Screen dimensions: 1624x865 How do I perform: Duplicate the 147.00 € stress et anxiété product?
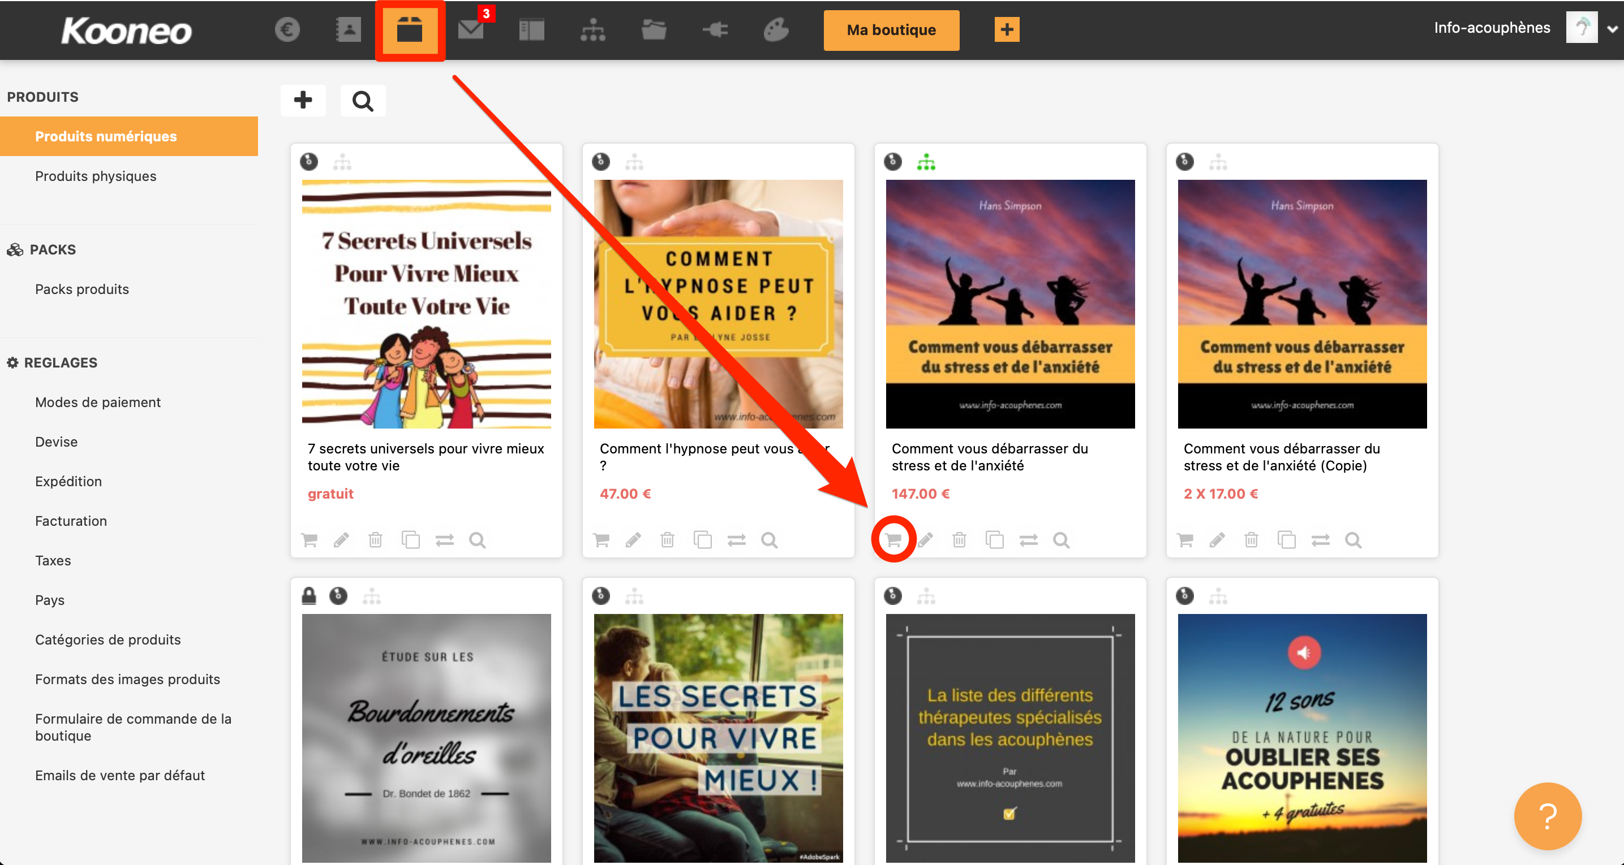pyautogui.click(x=994, y=540)
